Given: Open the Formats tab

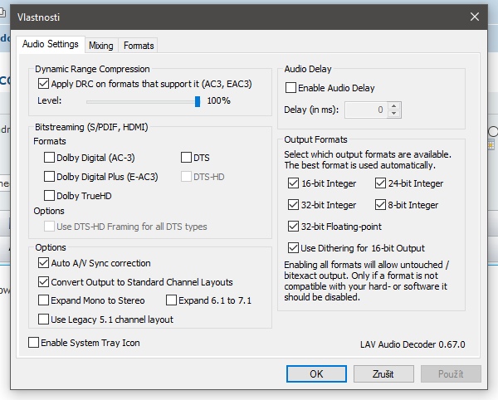Looking at the screenshot, I should pos(139,46).
